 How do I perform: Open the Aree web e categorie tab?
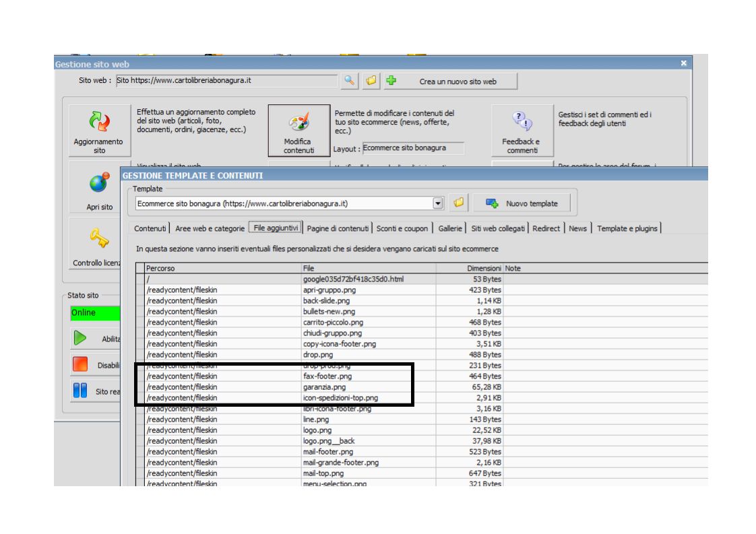[210, 228]
